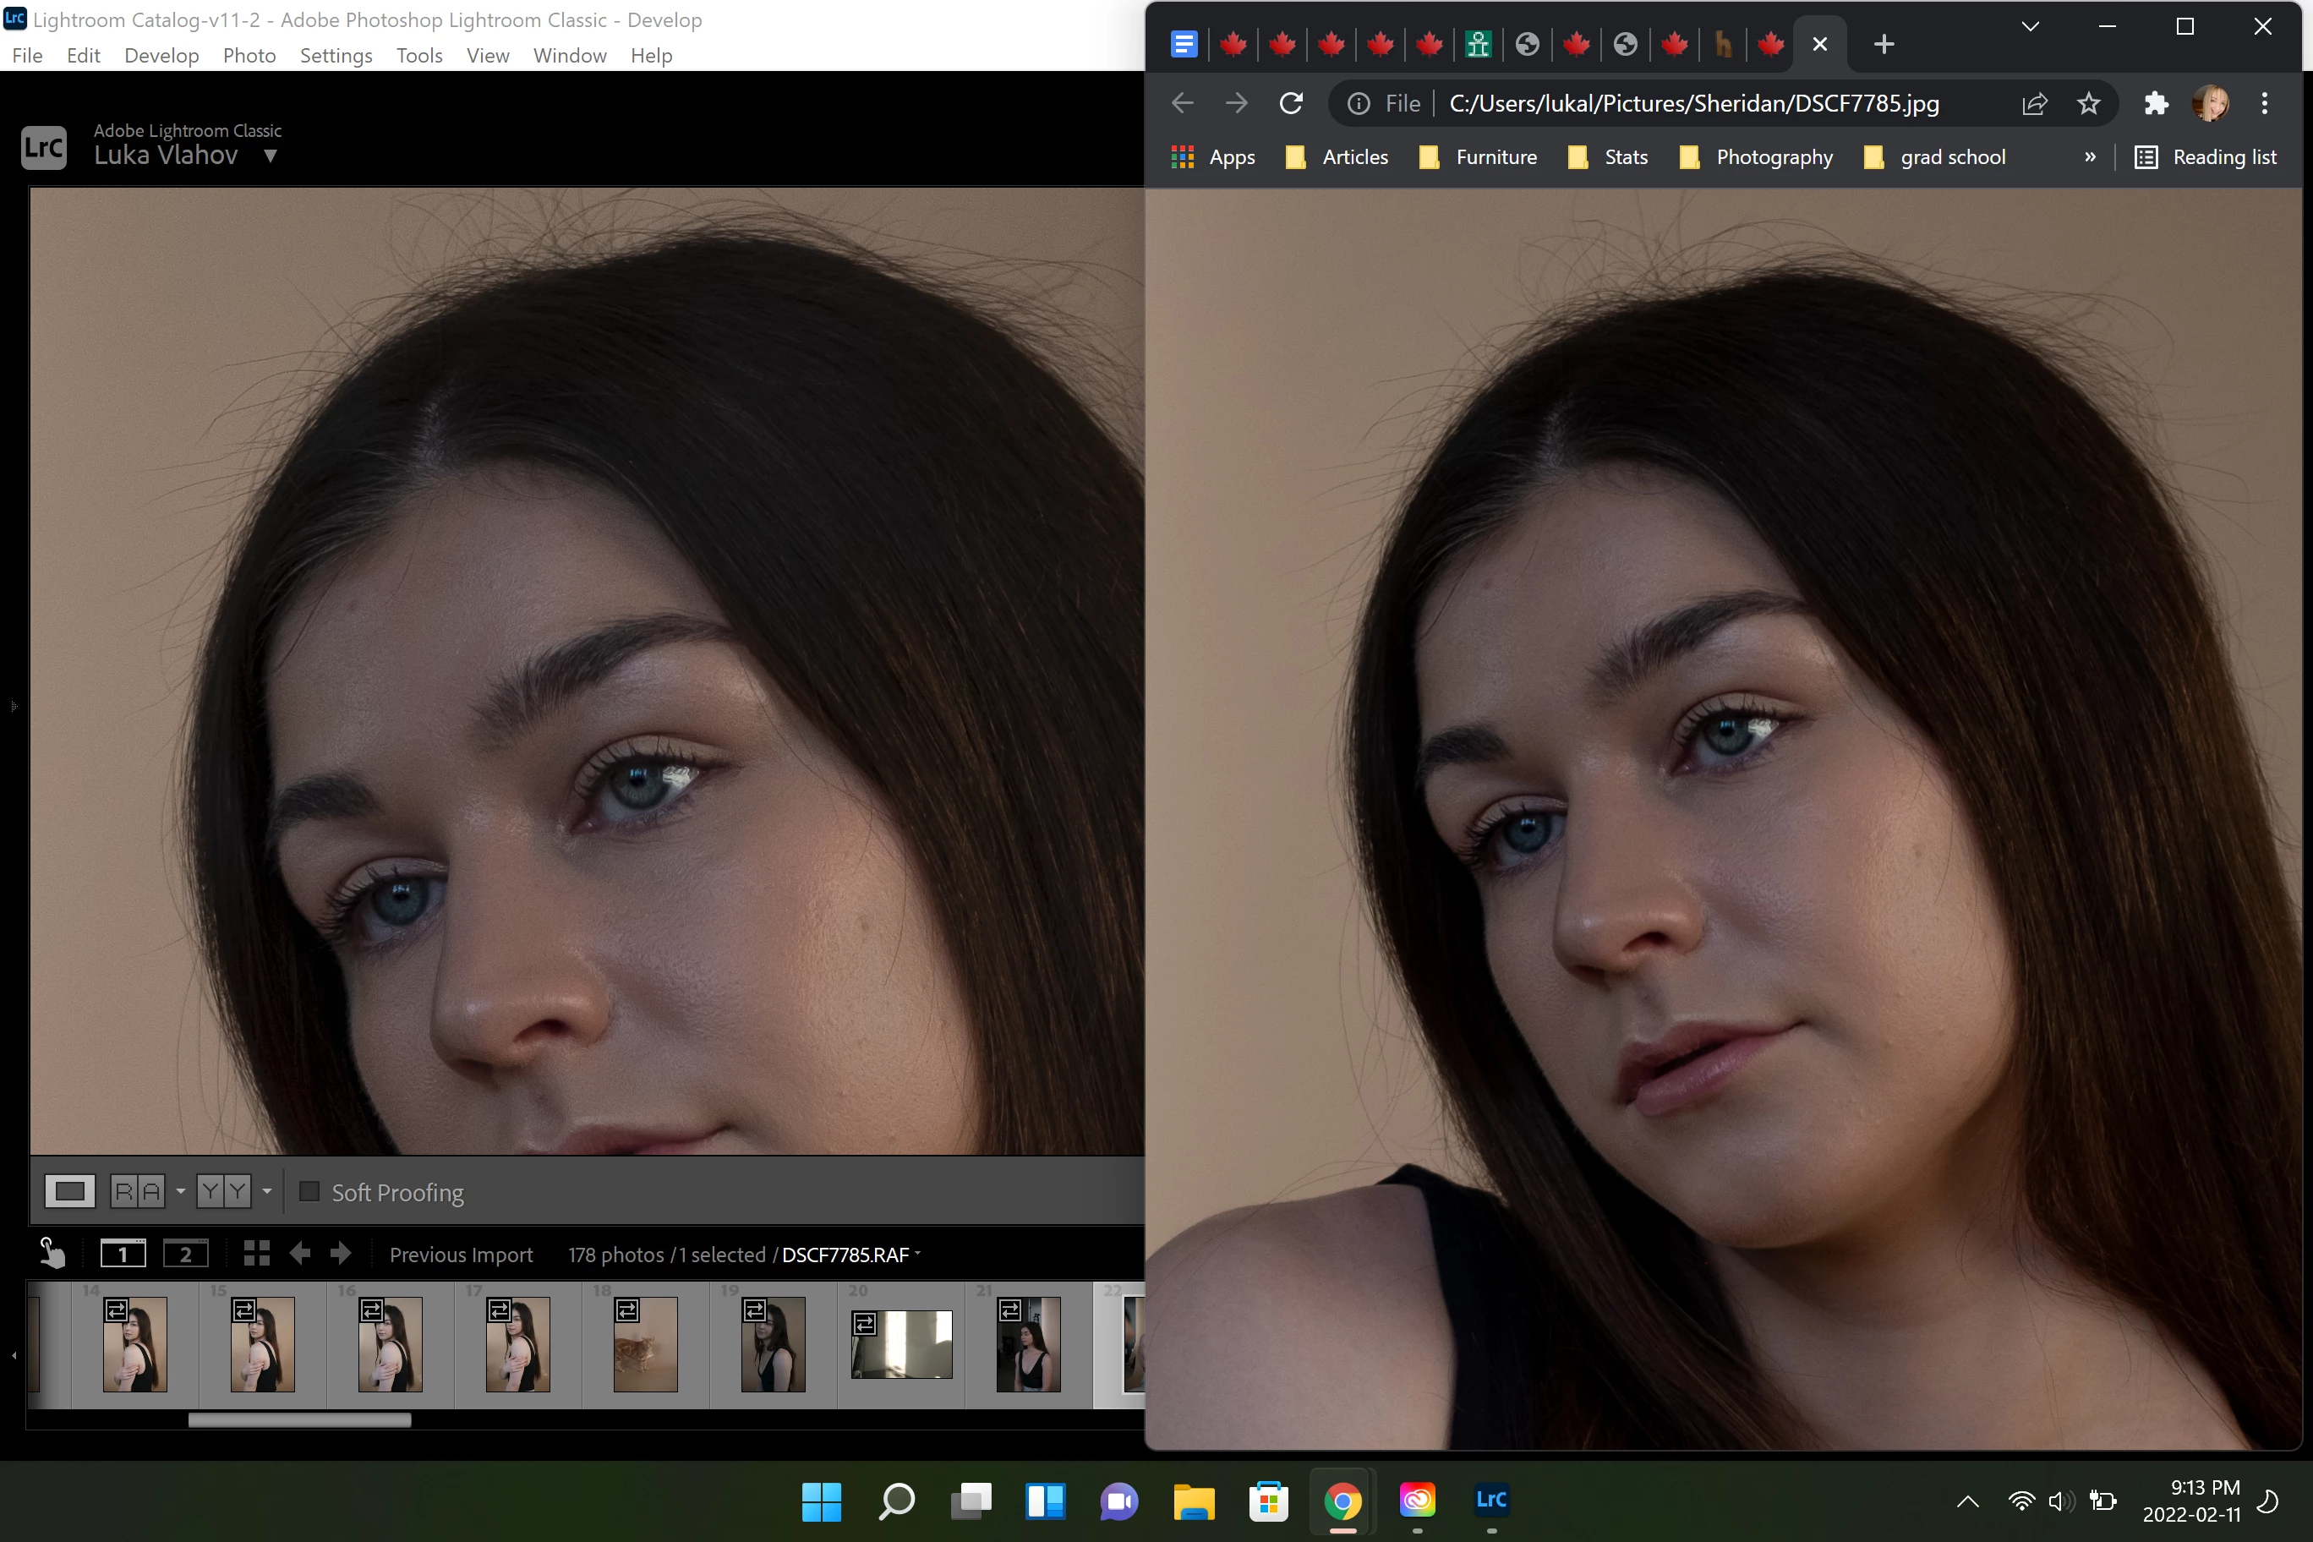Screen dimensions: 2313x1542
Task: Open the Settings menu
Action: 336,56
